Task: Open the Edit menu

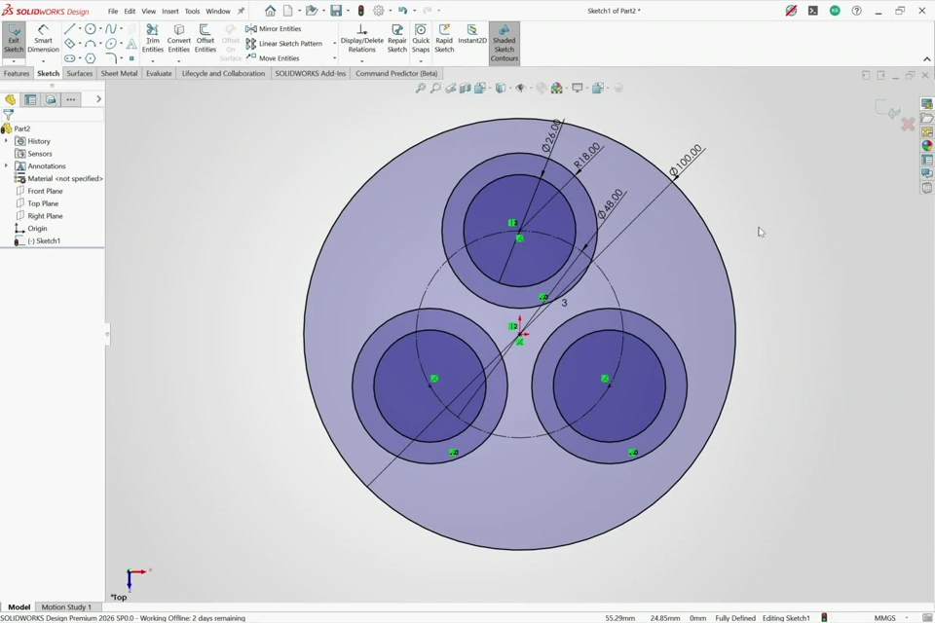Action: [x=130, y=11]
